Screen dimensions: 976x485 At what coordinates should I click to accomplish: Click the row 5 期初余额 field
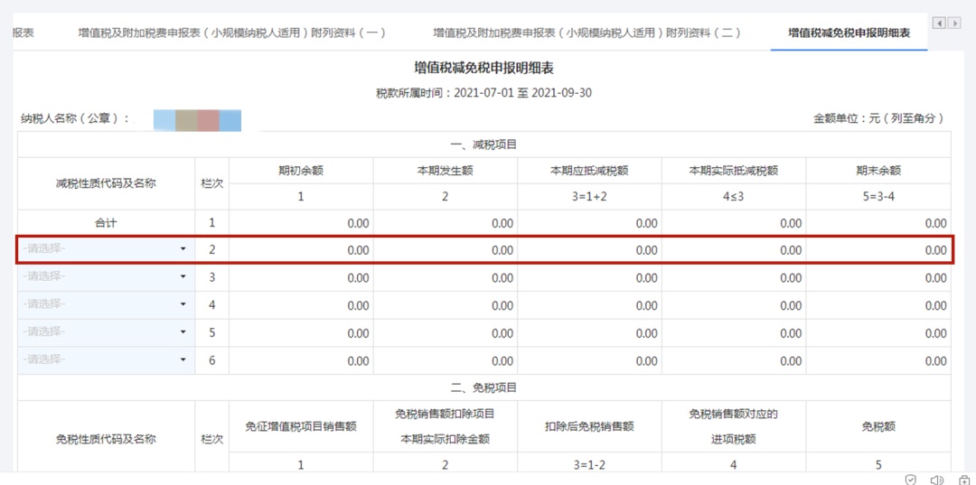click(x=301, y=333)
